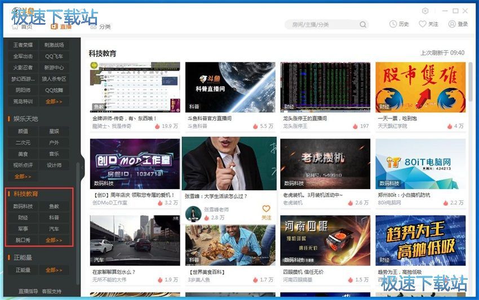Collapse the sidebar with the edge arrow handle
479x300 pixels.
click(82, 167)
